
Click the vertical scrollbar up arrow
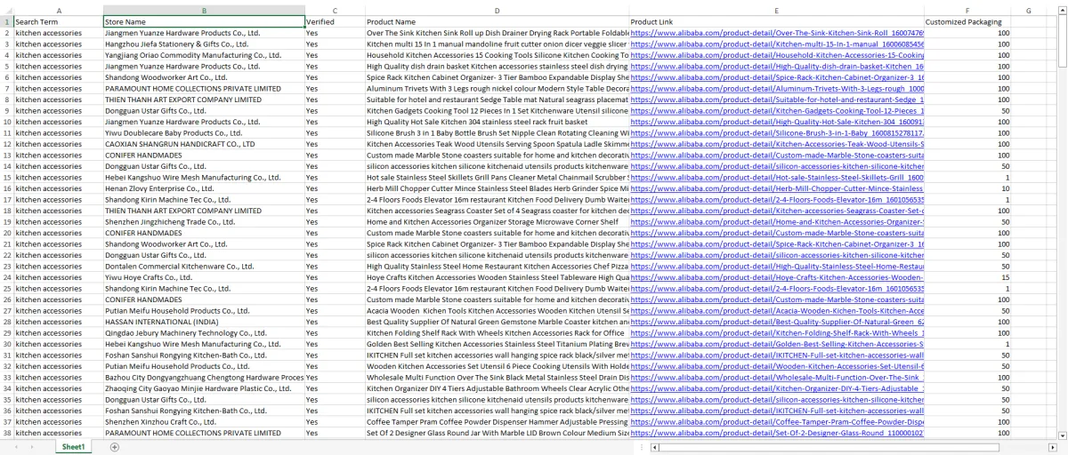point(1061,10)
